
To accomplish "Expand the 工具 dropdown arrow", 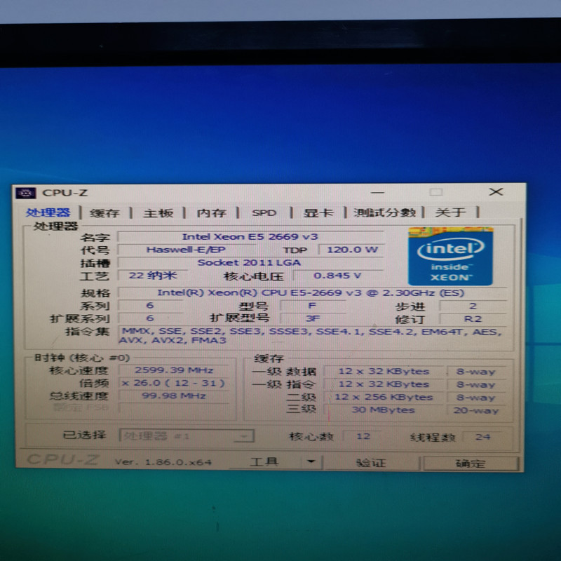I will click(311, 462).
